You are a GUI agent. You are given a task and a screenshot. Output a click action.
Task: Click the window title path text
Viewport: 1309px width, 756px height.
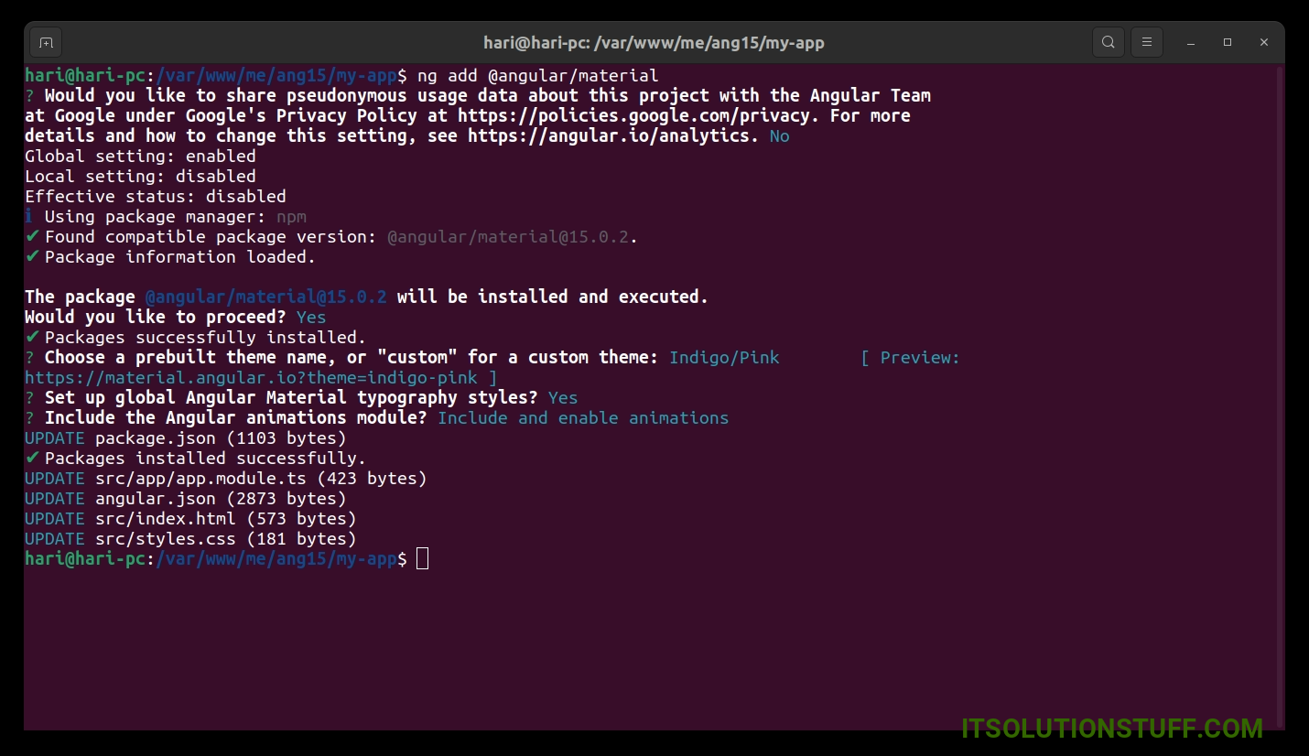[x=654, y=43]
